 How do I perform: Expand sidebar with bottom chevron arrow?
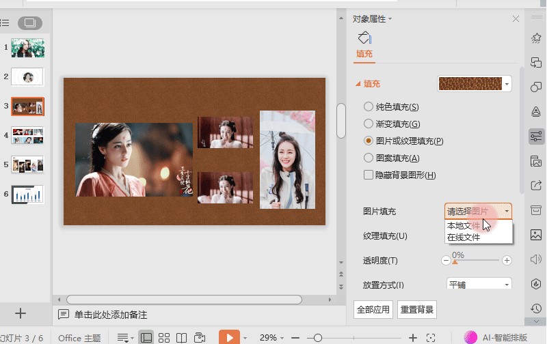(536, 321)
